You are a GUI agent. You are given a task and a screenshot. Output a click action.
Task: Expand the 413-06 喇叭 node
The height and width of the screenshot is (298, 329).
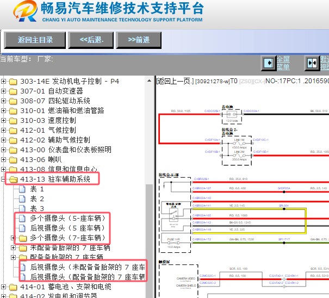pyautogui.click(x=3, y=160)
